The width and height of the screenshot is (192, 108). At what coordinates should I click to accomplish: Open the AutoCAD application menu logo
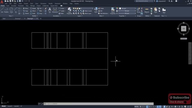point(2,2)
